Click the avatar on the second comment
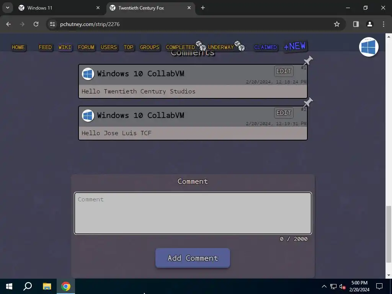Screen dimensions: 392x294 tap(88, 116)
